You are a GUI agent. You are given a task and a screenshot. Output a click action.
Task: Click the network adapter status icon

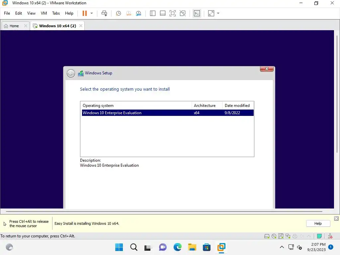point(288,236)
